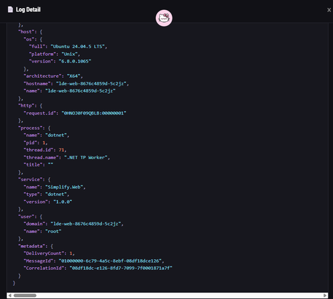Click the MessageId GUID value

[110, 261]
